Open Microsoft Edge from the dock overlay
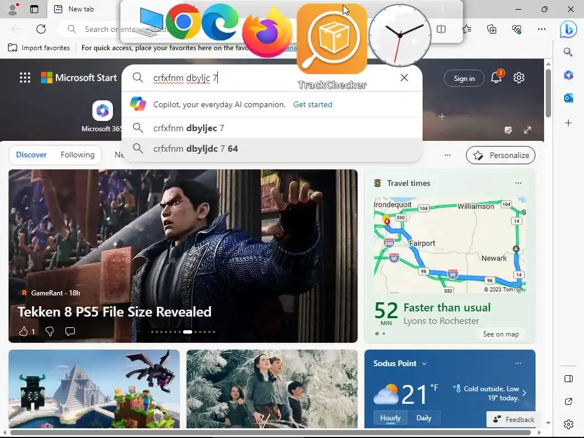This screenshot has width=584, height=438. coord(220,22)
